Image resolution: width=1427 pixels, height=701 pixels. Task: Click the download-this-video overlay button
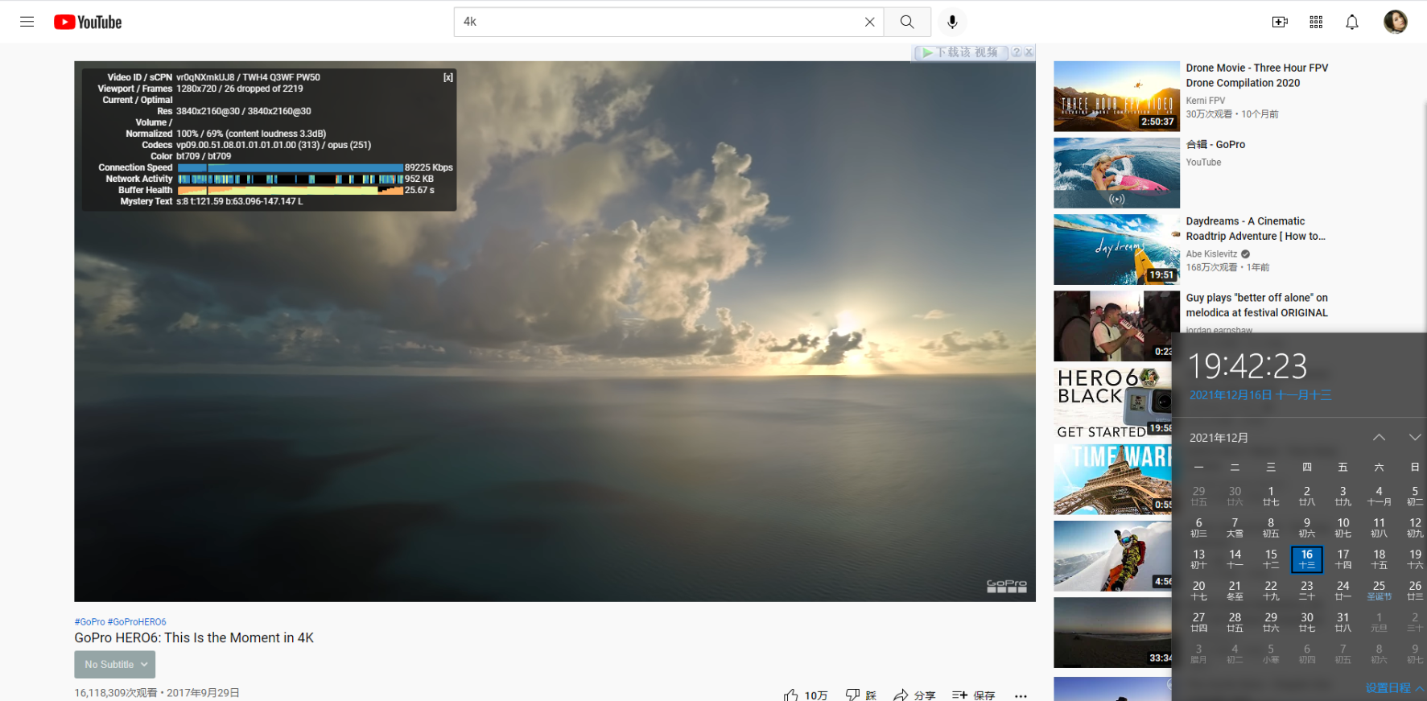coord(959,52)
